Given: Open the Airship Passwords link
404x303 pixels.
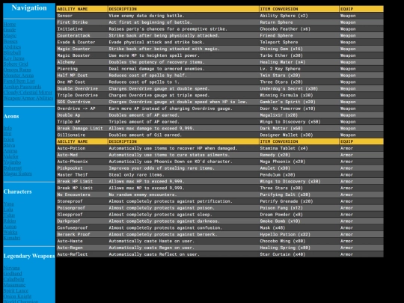Looking at the screenshot, I should point(22,87).
